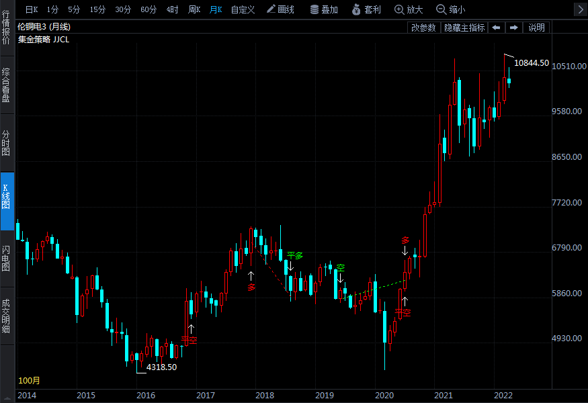Click the 10510.00 price axis label
This screenshot has height=403, width=588.
pyautogui.click(x=569, y=66)
